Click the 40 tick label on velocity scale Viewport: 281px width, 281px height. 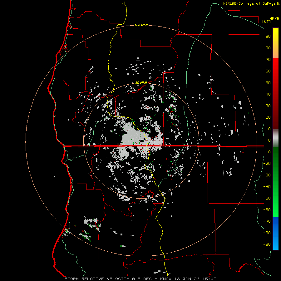point(268,94)
